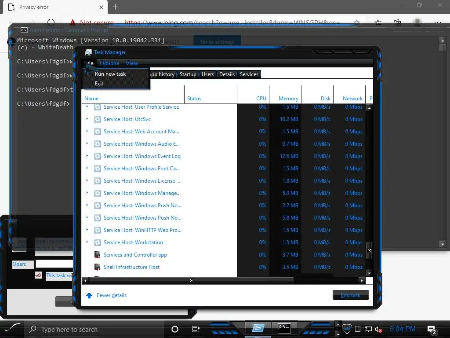Open Edge Favorites star list icon

click(x=378, y=22)
